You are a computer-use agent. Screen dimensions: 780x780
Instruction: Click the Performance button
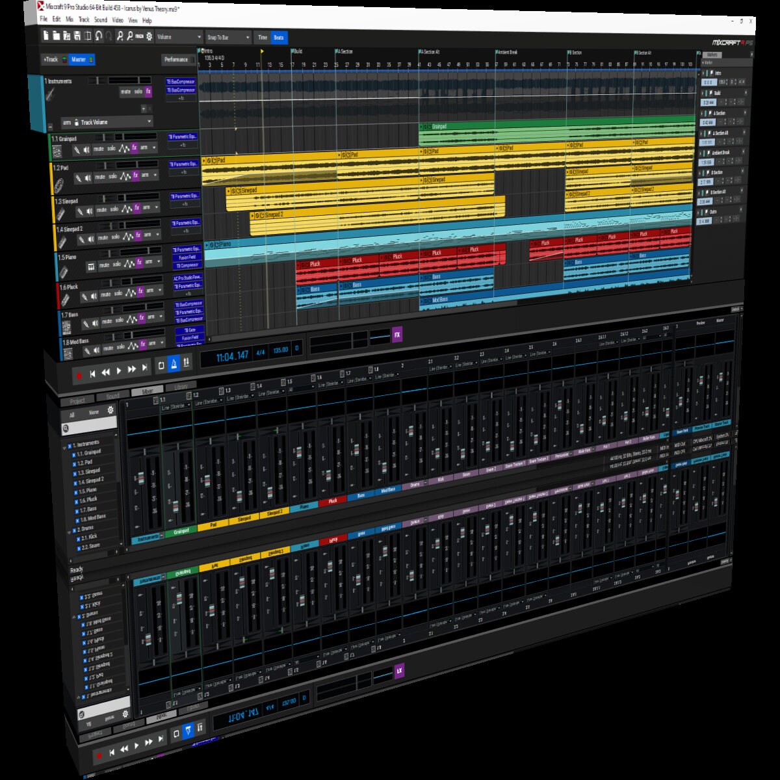pos(175,60)
